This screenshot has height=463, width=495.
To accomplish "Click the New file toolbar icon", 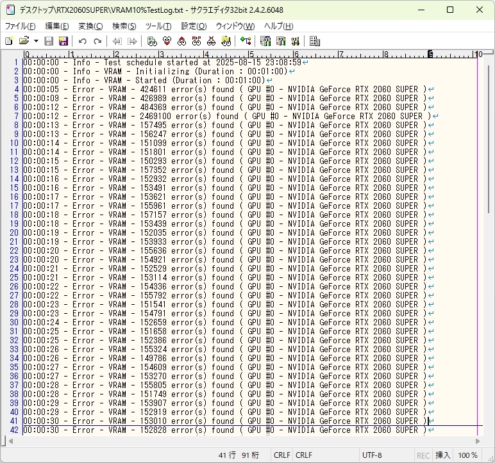I will click(8, 41).
